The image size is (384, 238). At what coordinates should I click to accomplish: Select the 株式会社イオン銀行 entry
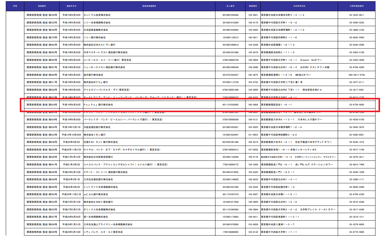pyautogui.click(x=95, y=135)
